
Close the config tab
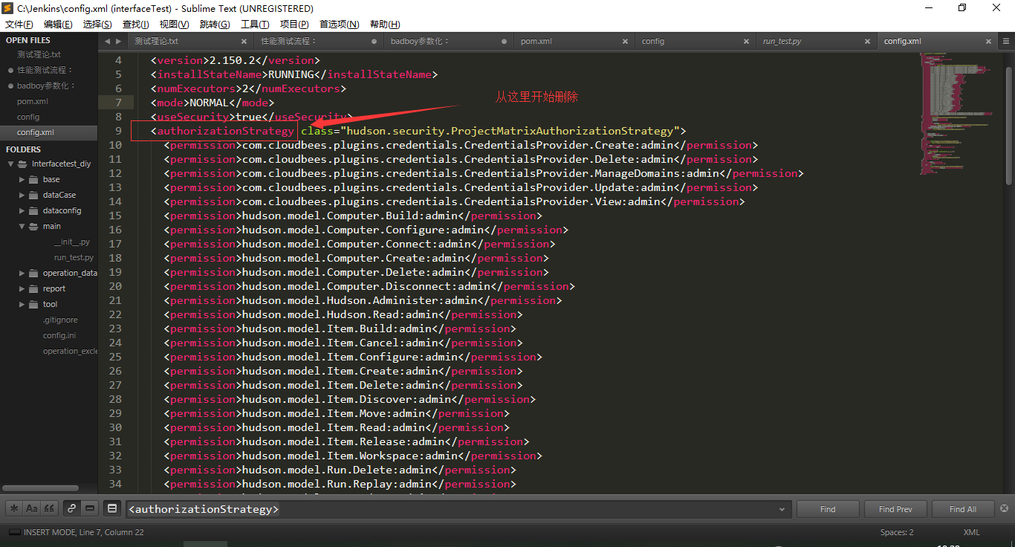coord(747,42)
